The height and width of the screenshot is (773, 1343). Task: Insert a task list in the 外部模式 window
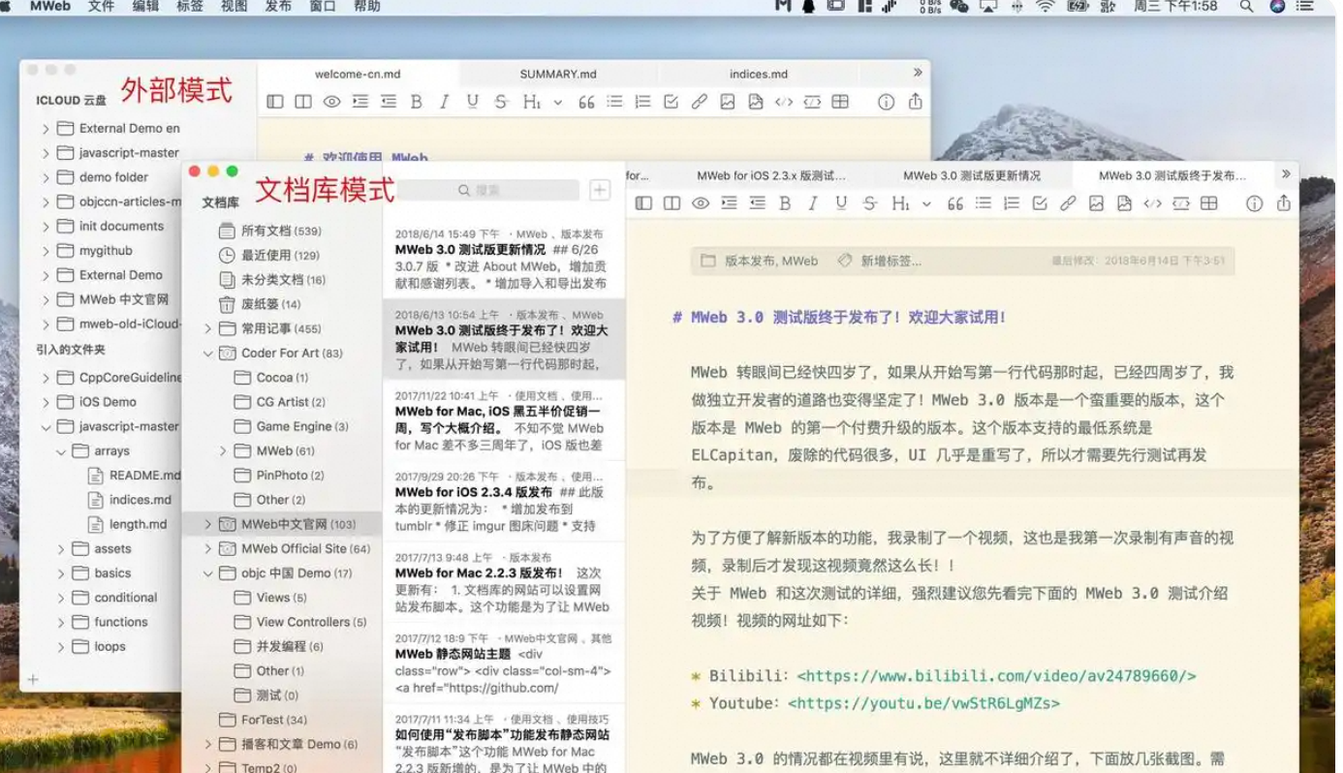tap(671, 102)
